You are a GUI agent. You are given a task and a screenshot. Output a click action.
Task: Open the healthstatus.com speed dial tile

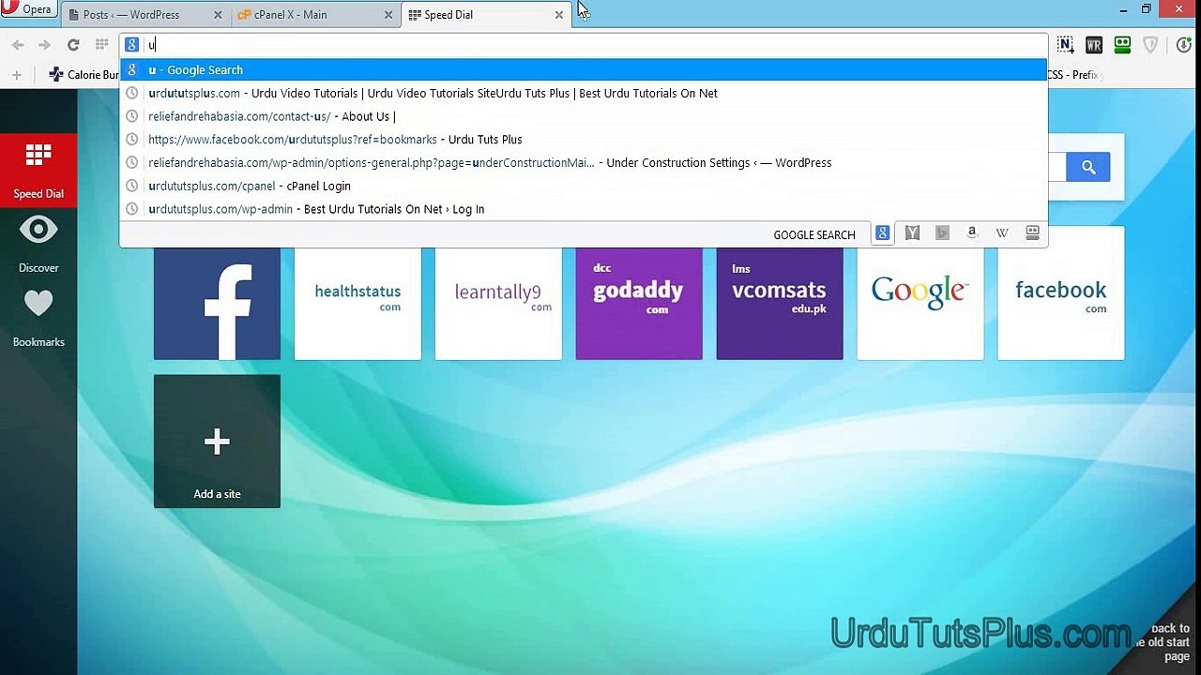pyautogui.click(x=357, y=304)
